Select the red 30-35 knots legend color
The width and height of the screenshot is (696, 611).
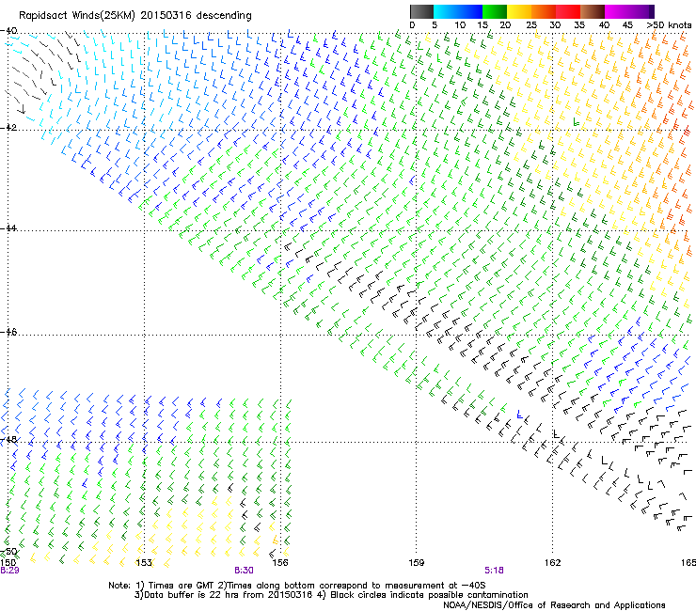[x=568, y=11]
